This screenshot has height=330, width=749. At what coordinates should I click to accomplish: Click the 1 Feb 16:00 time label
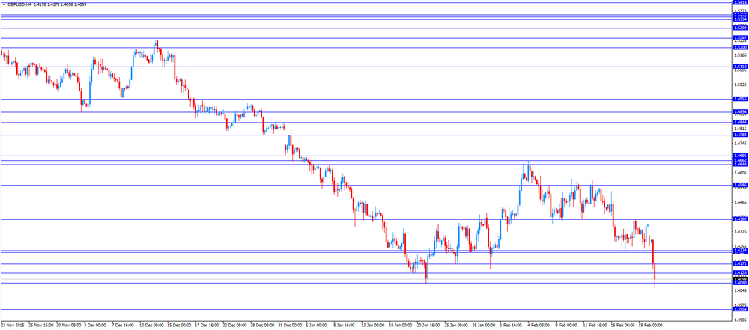point(511,326)
